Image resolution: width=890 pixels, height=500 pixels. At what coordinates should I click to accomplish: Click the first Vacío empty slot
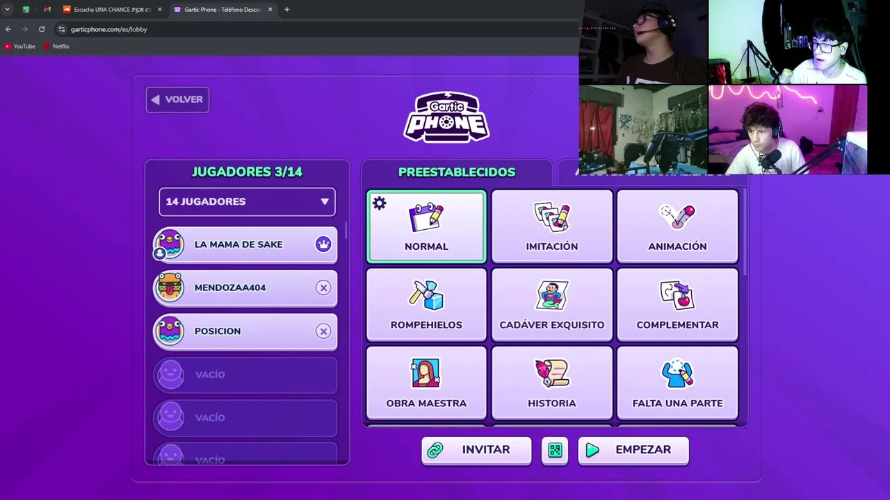tap(245, 374)
